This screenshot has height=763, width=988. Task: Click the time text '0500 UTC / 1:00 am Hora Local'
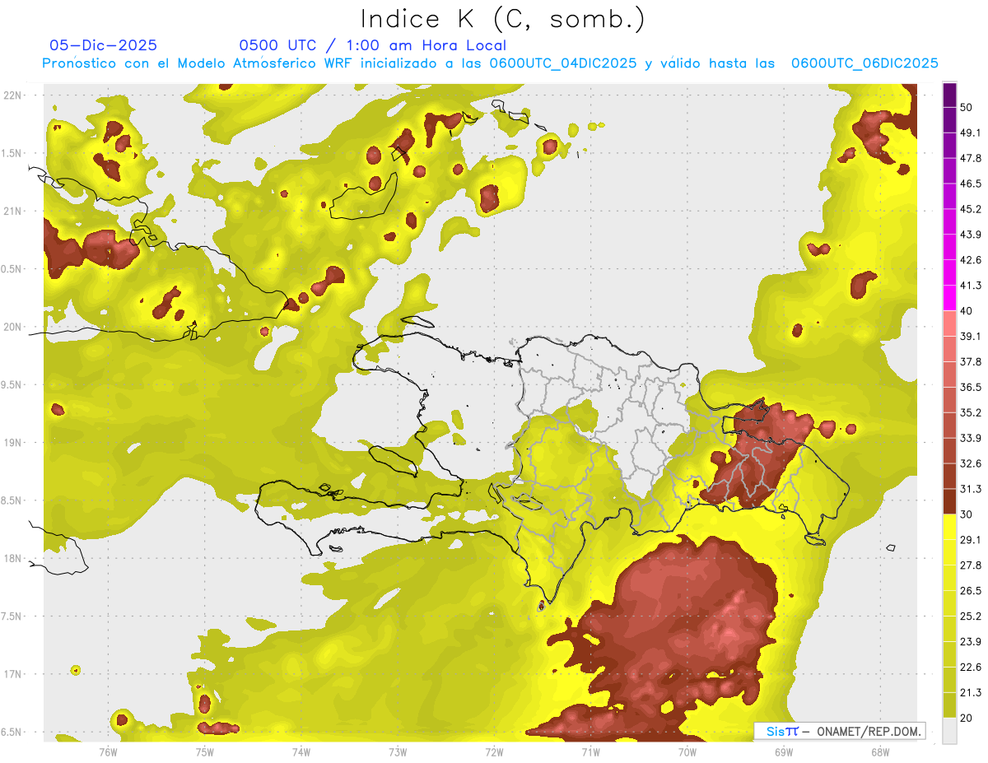372,45
